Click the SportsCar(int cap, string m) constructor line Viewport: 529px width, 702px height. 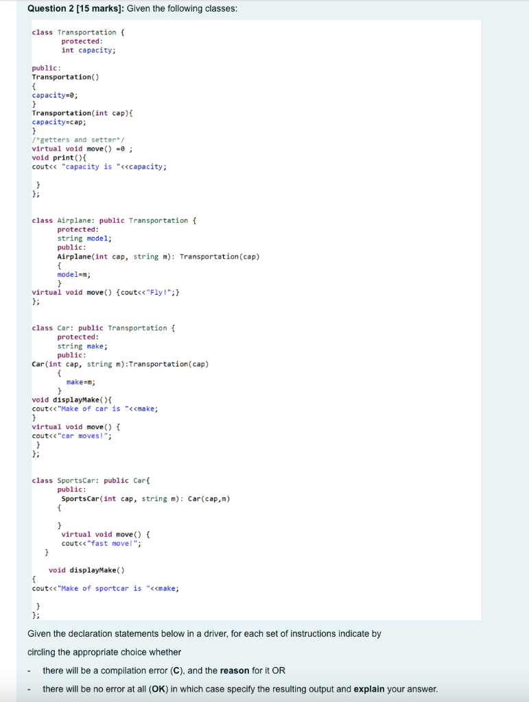145,499
